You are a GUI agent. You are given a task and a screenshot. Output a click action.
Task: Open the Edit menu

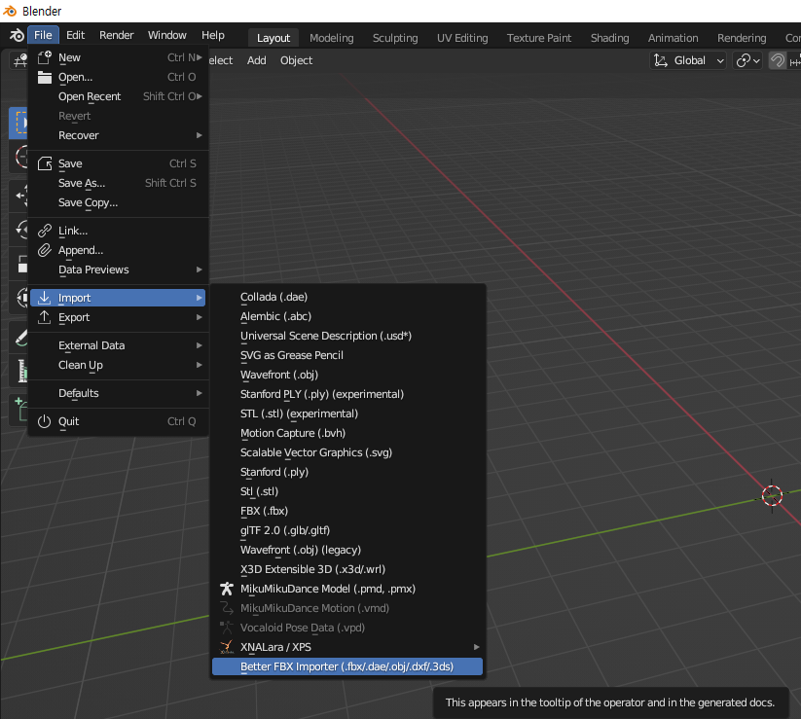click(x=75, y=35)
